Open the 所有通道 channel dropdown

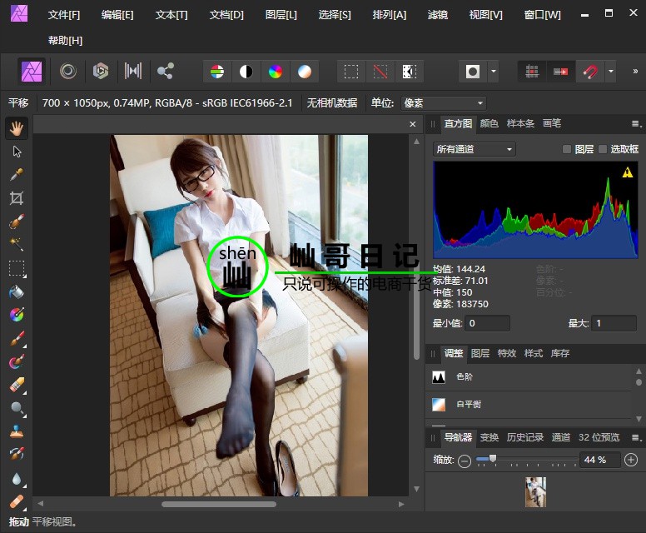pyautogui.click(x=475, y=149)
